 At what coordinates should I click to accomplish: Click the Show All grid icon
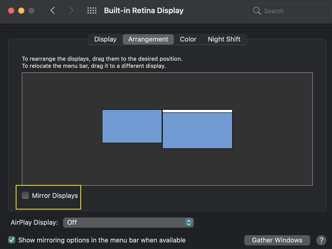91,10
